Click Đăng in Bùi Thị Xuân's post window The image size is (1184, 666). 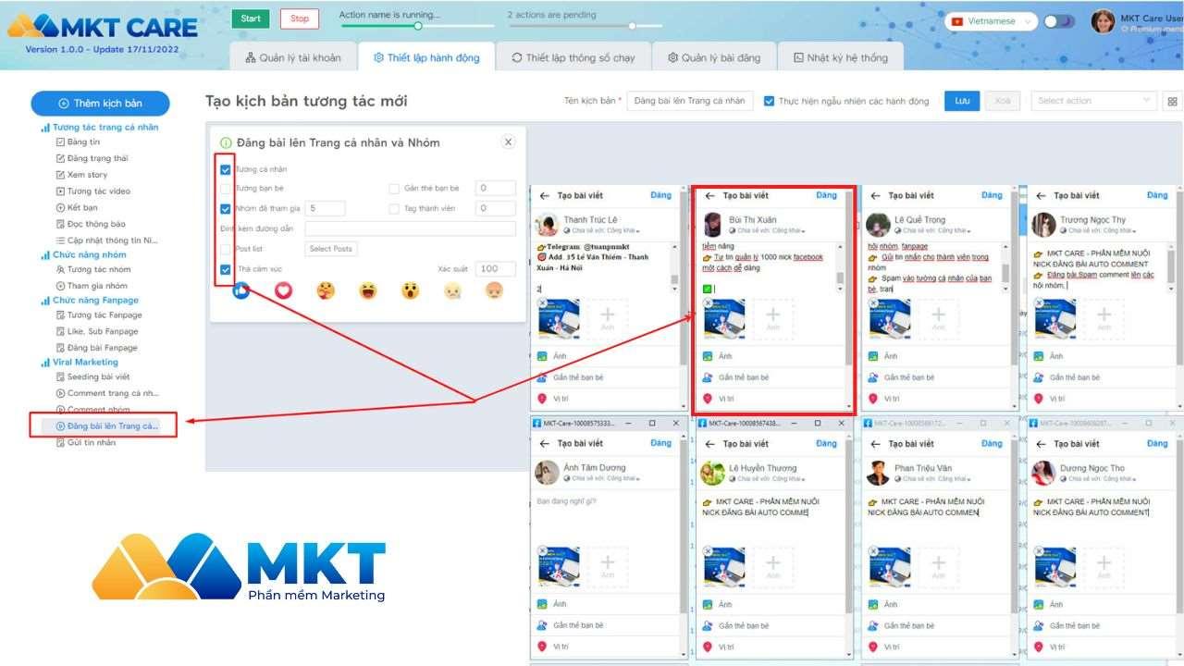click(826, 195)
